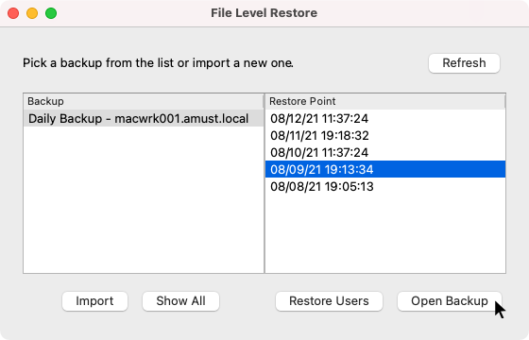Screen dimensions: 529x340
Task: Click highlighted restore point 08/09/21 19:13:34
Action: click(x=385, y=169)
